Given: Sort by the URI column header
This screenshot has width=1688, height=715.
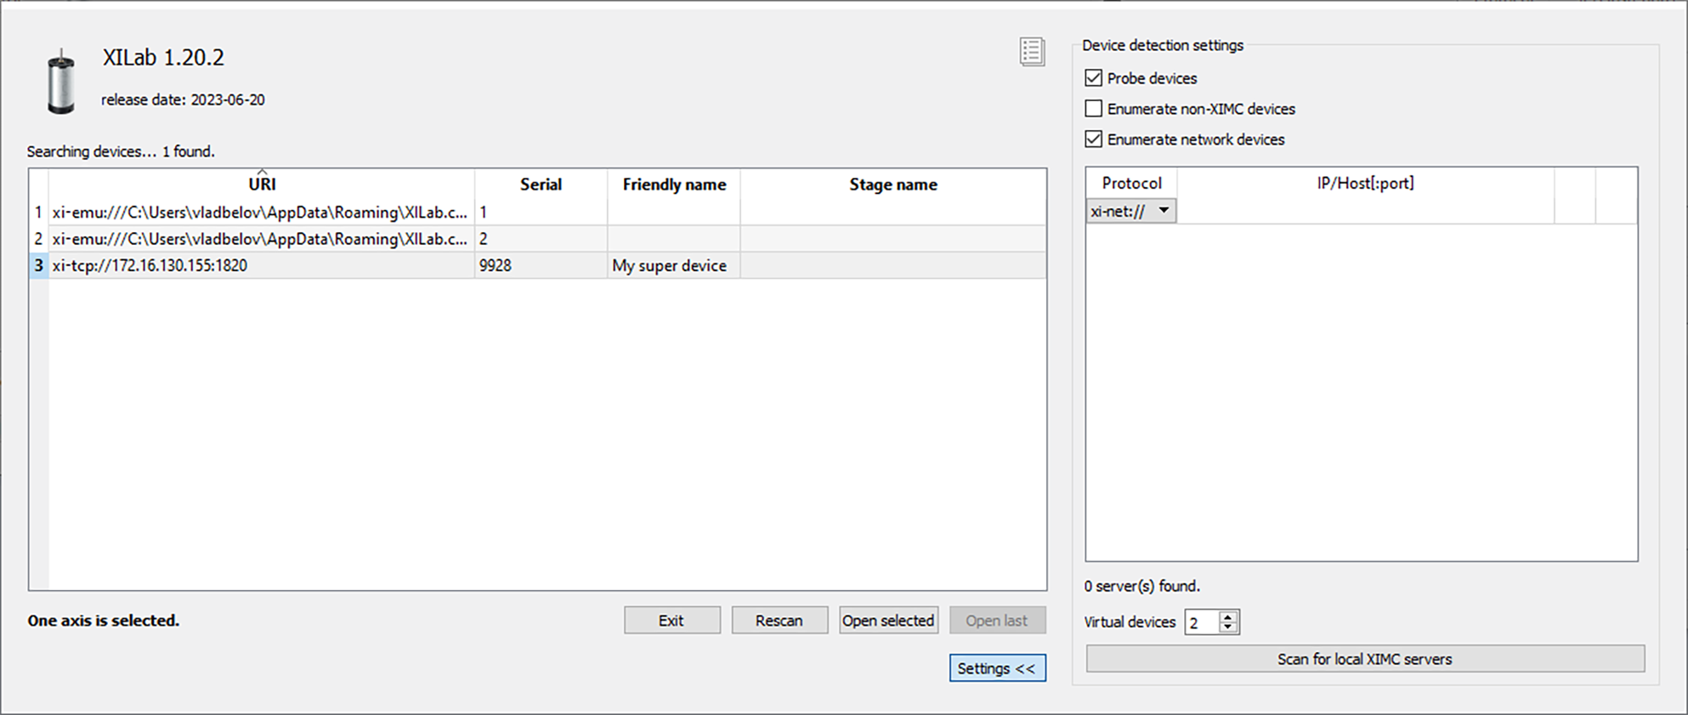Looking at the screenshot, I should click(262, 184).
